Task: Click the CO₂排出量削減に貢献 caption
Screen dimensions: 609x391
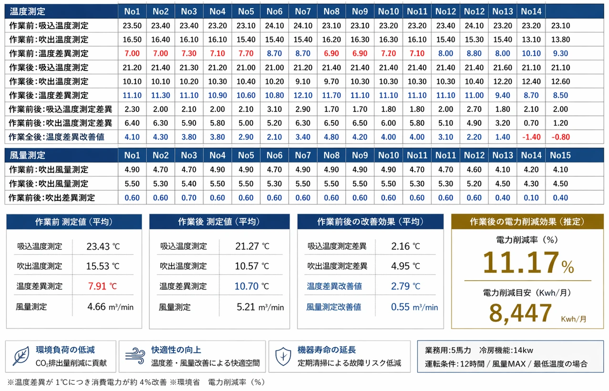Action: click(x=72, y=363)
